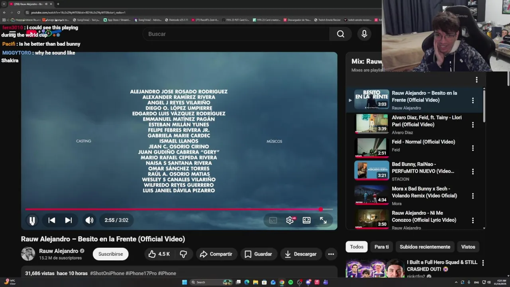The image size is (510, 287).
Task: Go to the previous video
Action: pos(52,220)
